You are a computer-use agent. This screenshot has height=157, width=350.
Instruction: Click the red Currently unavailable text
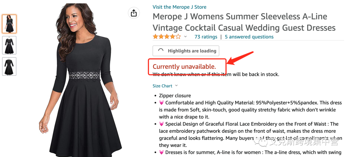[x=184, y=67]
